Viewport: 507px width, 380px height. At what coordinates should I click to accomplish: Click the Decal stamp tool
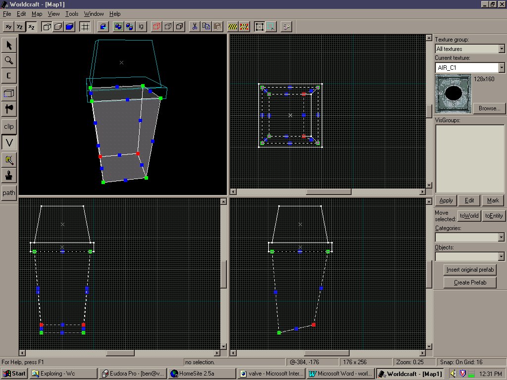[x=9, y=176]
